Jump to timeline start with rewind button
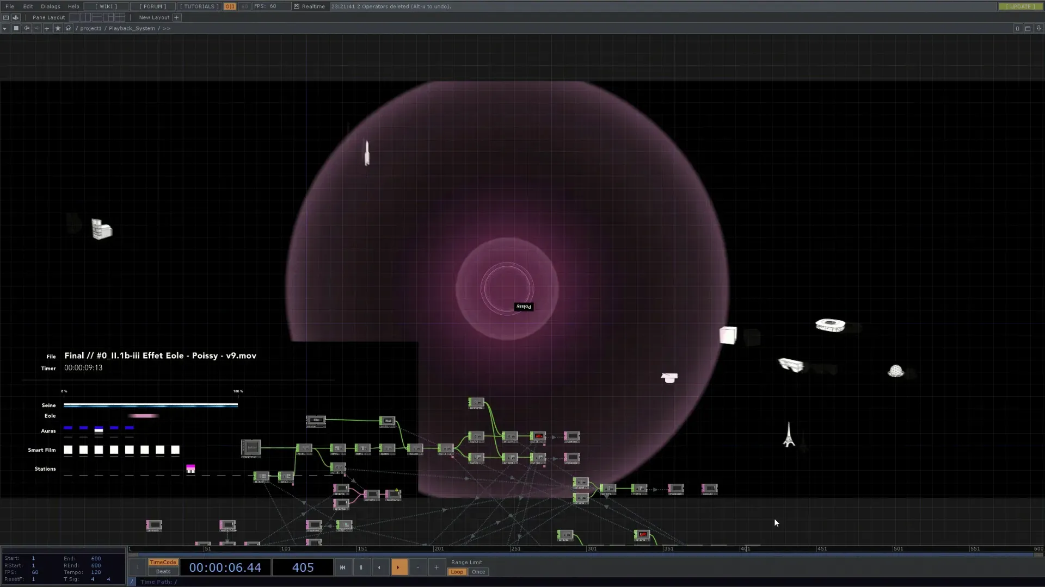 [x=342, y=567]
